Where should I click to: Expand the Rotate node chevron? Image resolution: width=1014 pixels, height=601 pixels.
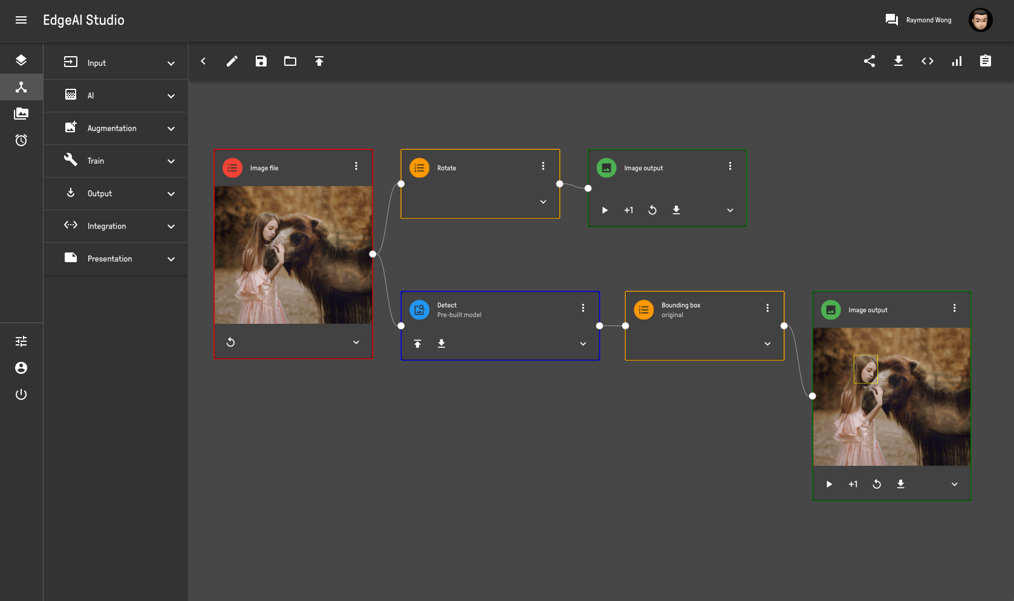[x=543, y=202]
